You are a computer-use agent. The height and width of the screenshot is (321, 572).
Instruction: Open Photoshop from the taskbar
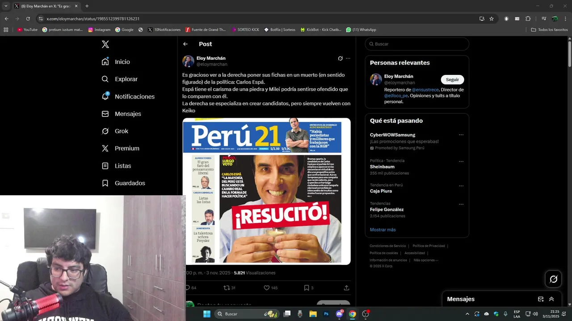point(326,314)
